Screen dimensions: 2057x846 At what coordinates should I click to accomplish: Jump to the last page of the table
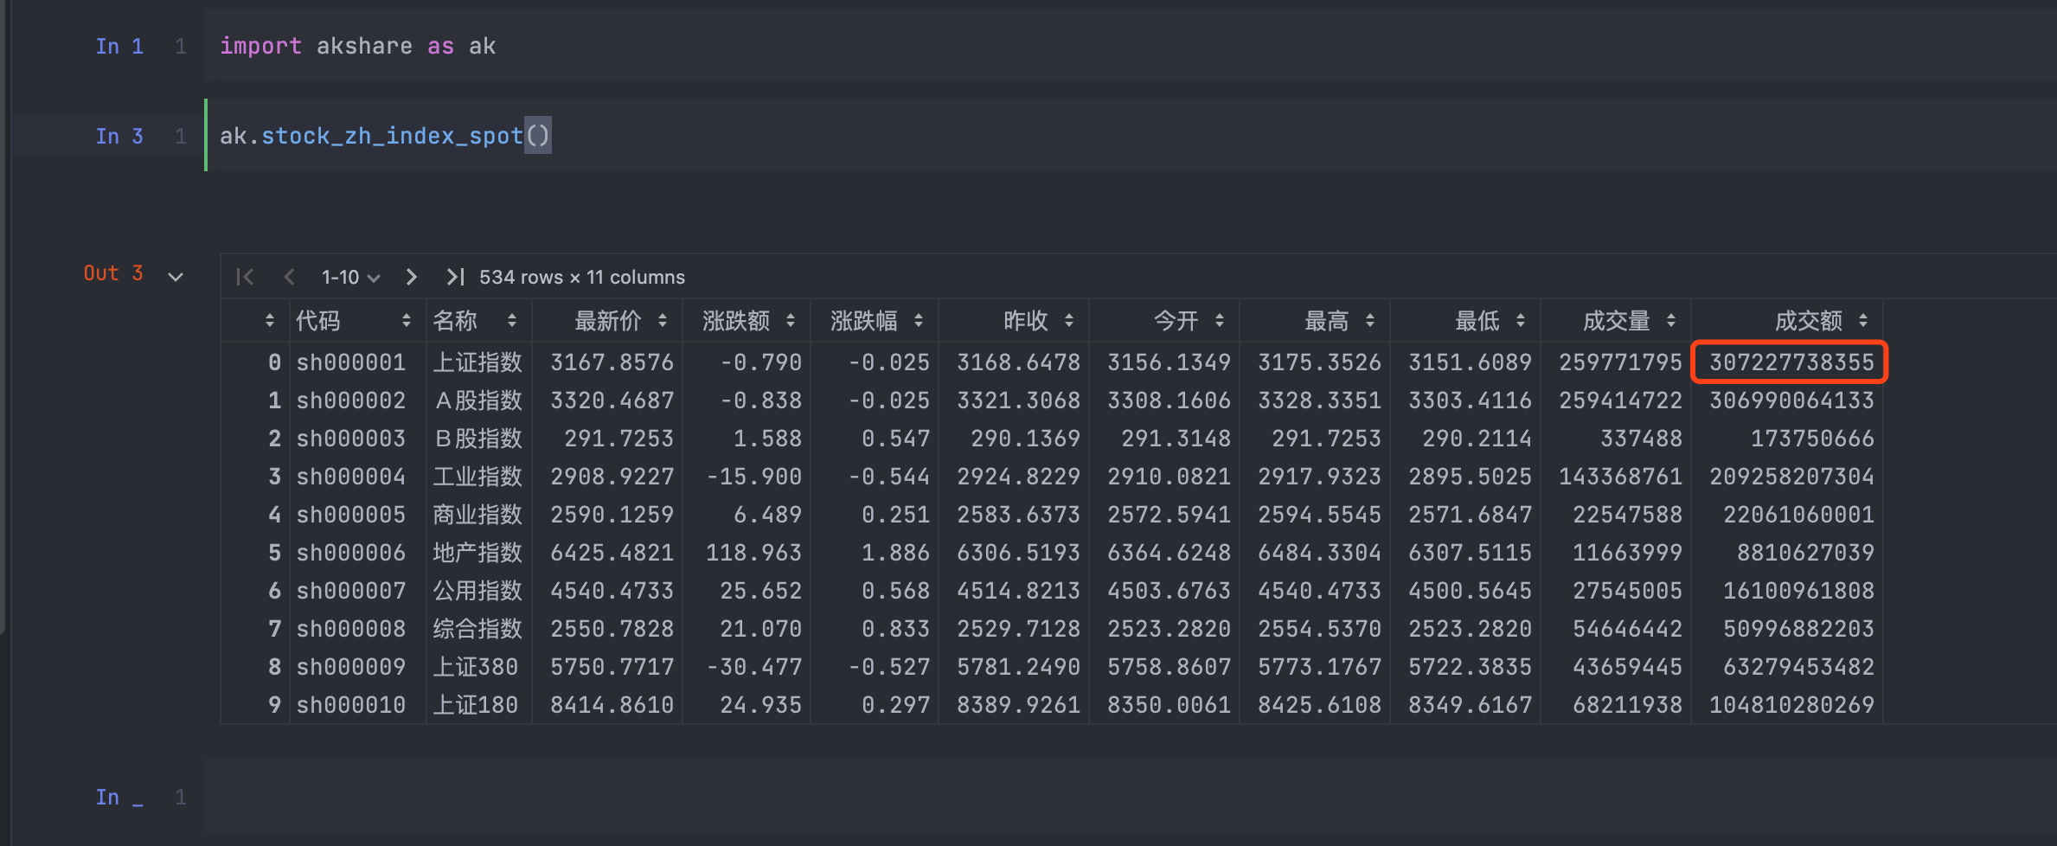pos(454,277)
